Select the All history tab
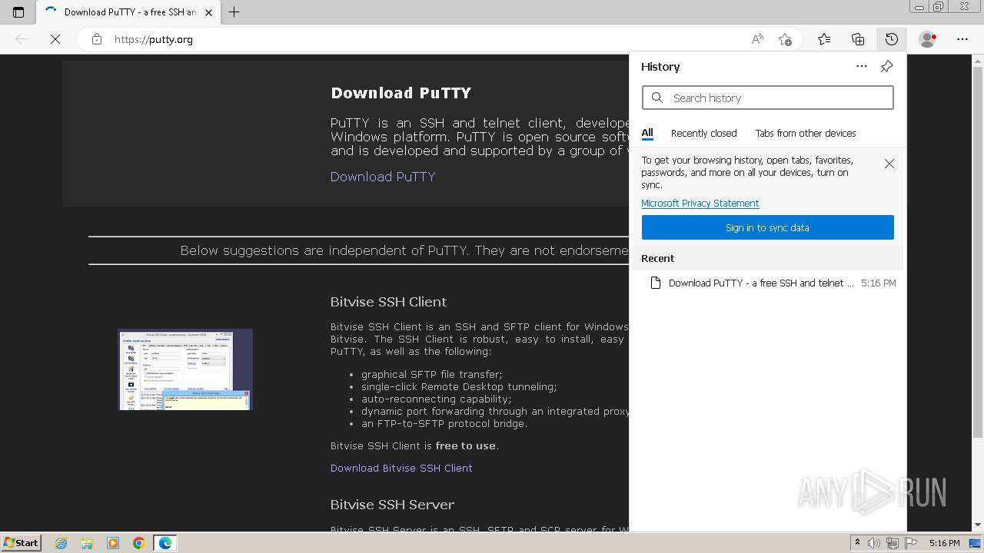Screen dimensions: 984x553 pos(647,133)
